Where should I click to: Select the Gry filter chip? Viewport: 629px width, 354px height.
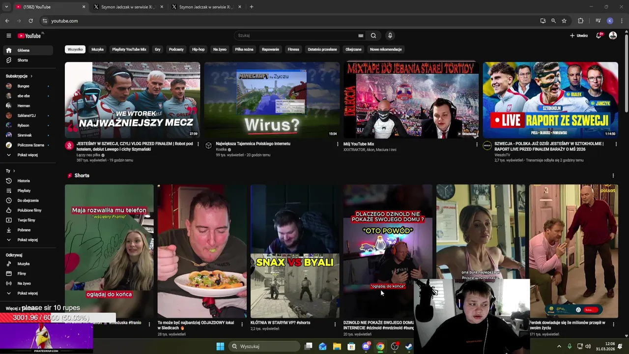(158, 49)
